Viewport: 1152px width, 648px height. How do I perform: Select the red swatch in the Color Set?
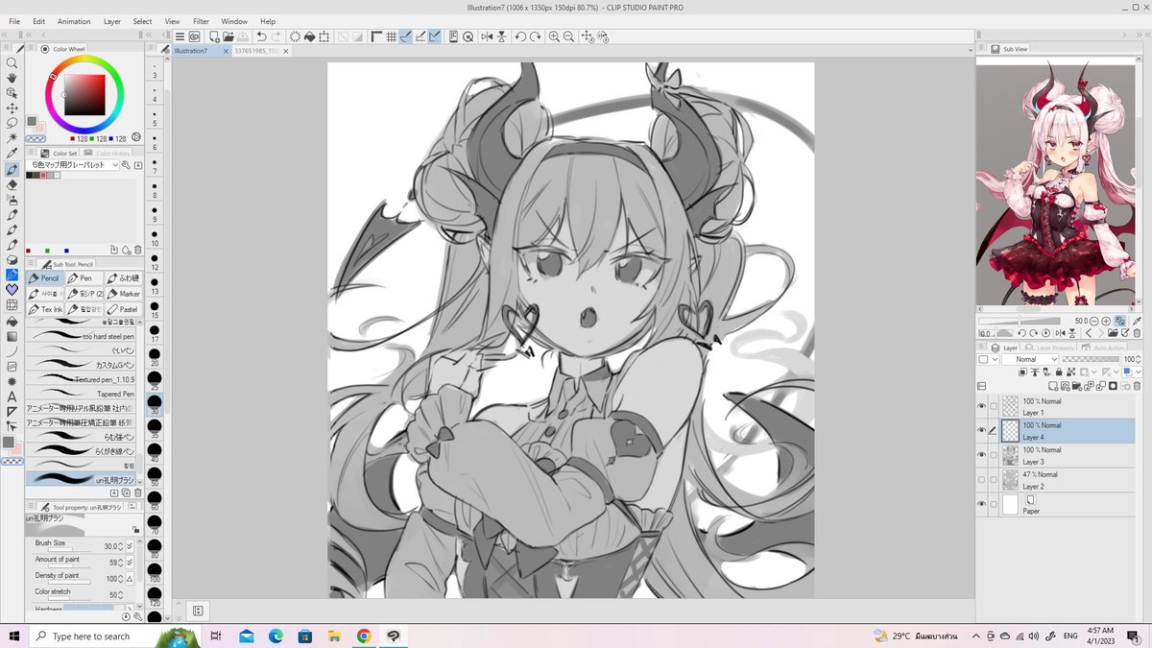tap(30, 250)
